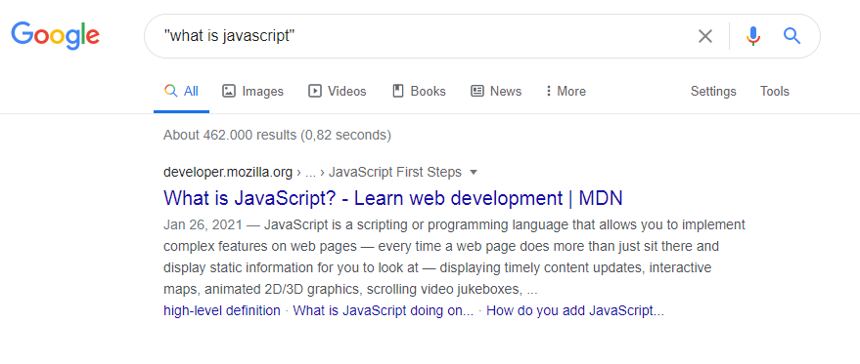
Task: Click the News tab newspaper icon
Action: pos(477,91)
